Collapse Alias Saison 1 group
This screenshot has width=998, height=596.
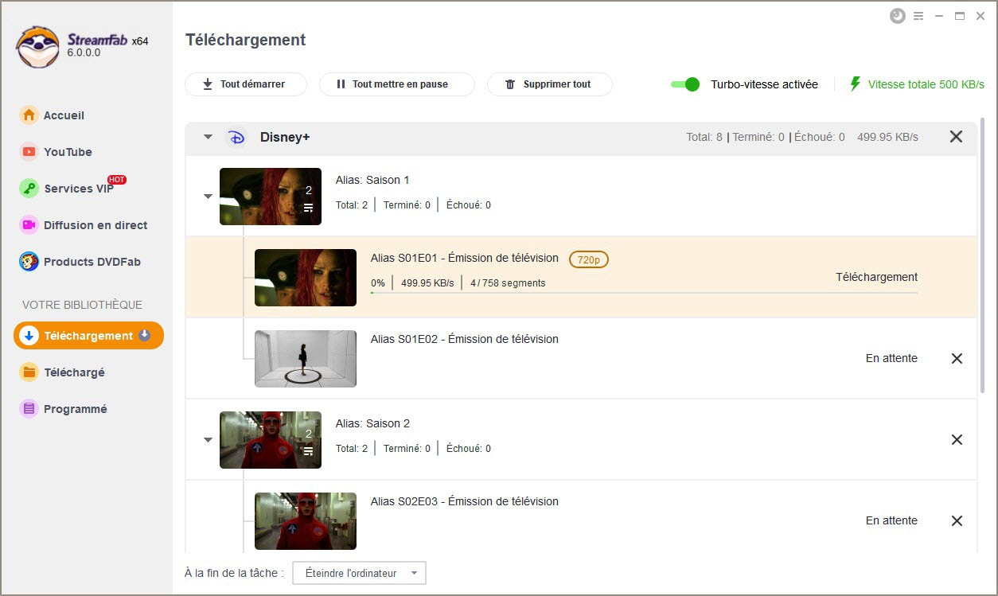point(208,197)
